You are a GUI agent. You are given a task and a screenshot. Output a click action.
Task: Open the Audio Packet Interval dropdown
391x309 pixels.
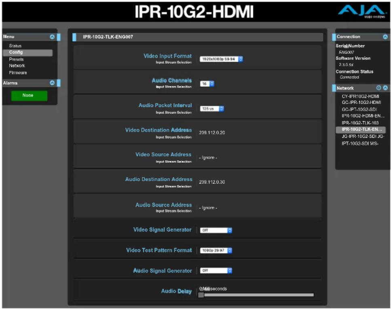coord(212,109)
